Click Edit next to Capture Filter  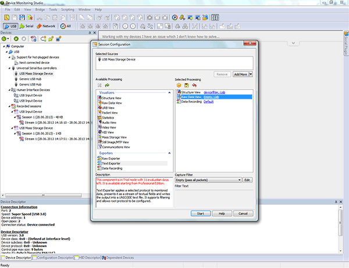tap(247, 180)
